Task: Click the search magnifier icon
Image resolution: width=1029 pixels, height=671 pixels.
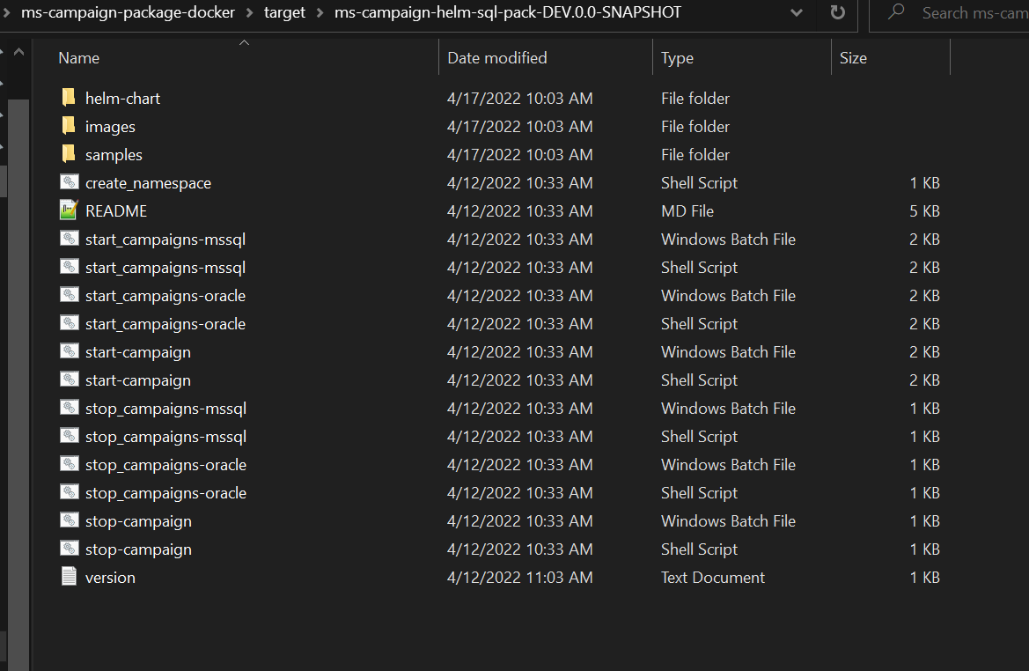Action: [896, 13]
